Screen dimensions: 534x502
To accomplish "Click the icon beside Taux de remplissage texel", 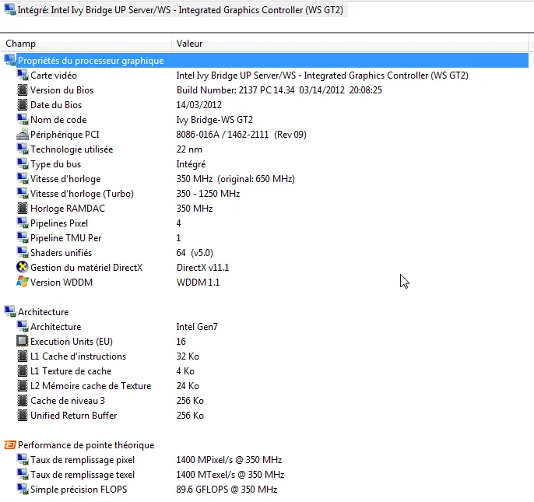I will coord(23,474).
